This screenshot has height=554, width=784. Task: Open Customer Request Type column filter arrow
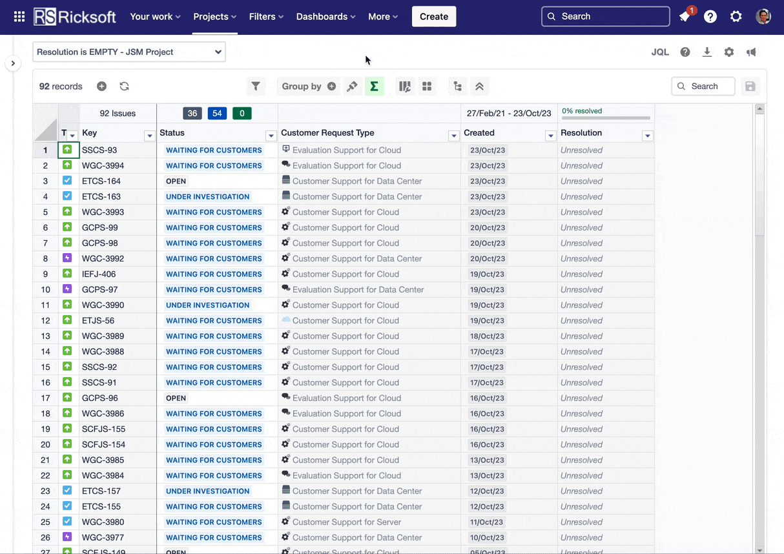pos(454,136)
